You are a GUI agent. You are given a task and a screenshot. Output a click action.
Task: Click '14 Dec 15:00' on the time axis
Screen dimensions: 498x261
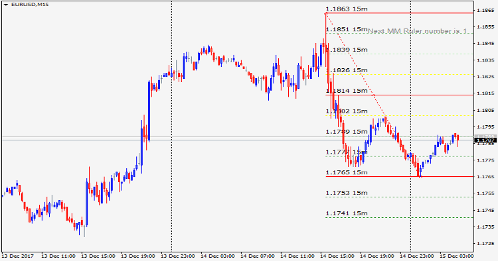point(337,256)
